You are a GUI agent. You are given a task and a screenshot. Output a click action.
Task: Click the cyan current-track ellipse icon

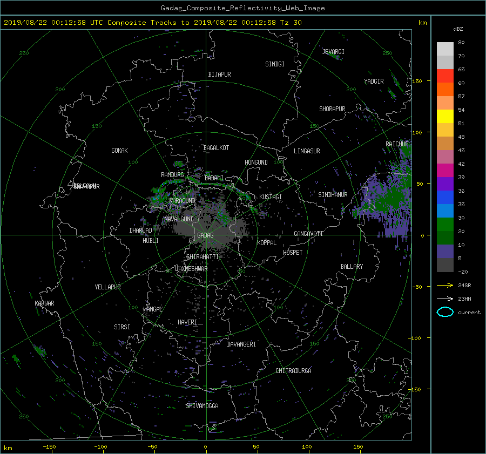point(445,312)
